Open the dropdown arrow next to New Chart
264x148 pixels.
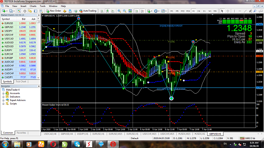pos(7,11)
